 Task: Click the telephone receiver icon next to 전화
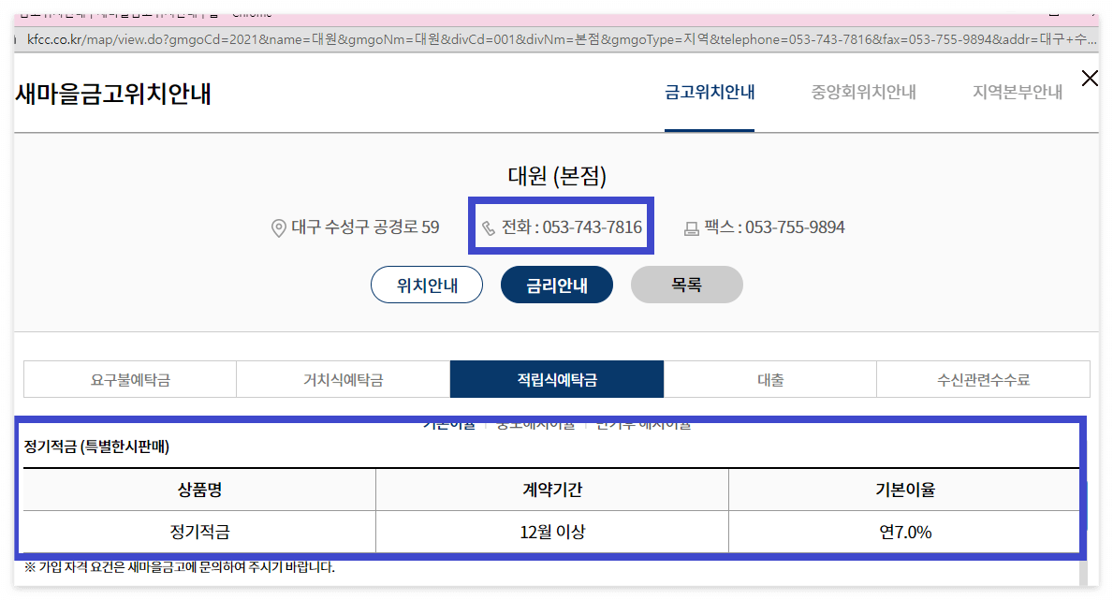[487, 227]
